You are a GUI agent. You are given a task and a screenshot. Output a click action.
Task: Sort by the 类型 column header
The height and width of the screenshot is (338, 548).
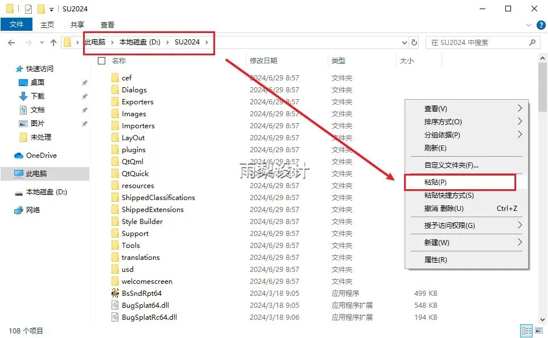(x=339, y=61)
